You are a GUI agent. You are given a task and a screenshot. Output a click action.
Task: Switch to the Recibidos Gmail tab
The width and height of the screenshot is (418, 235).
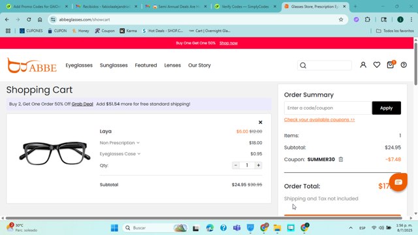pos(106,7)
